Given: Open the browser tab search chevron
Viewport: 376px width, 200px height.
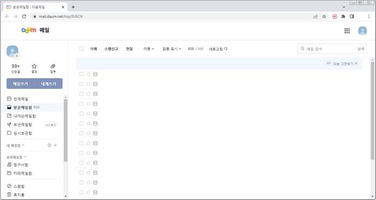Looking at the screenshot, I should click(344, 7).
